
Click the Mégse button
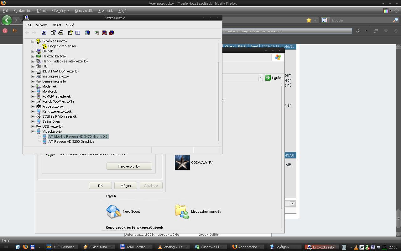(x=126, y=186)
